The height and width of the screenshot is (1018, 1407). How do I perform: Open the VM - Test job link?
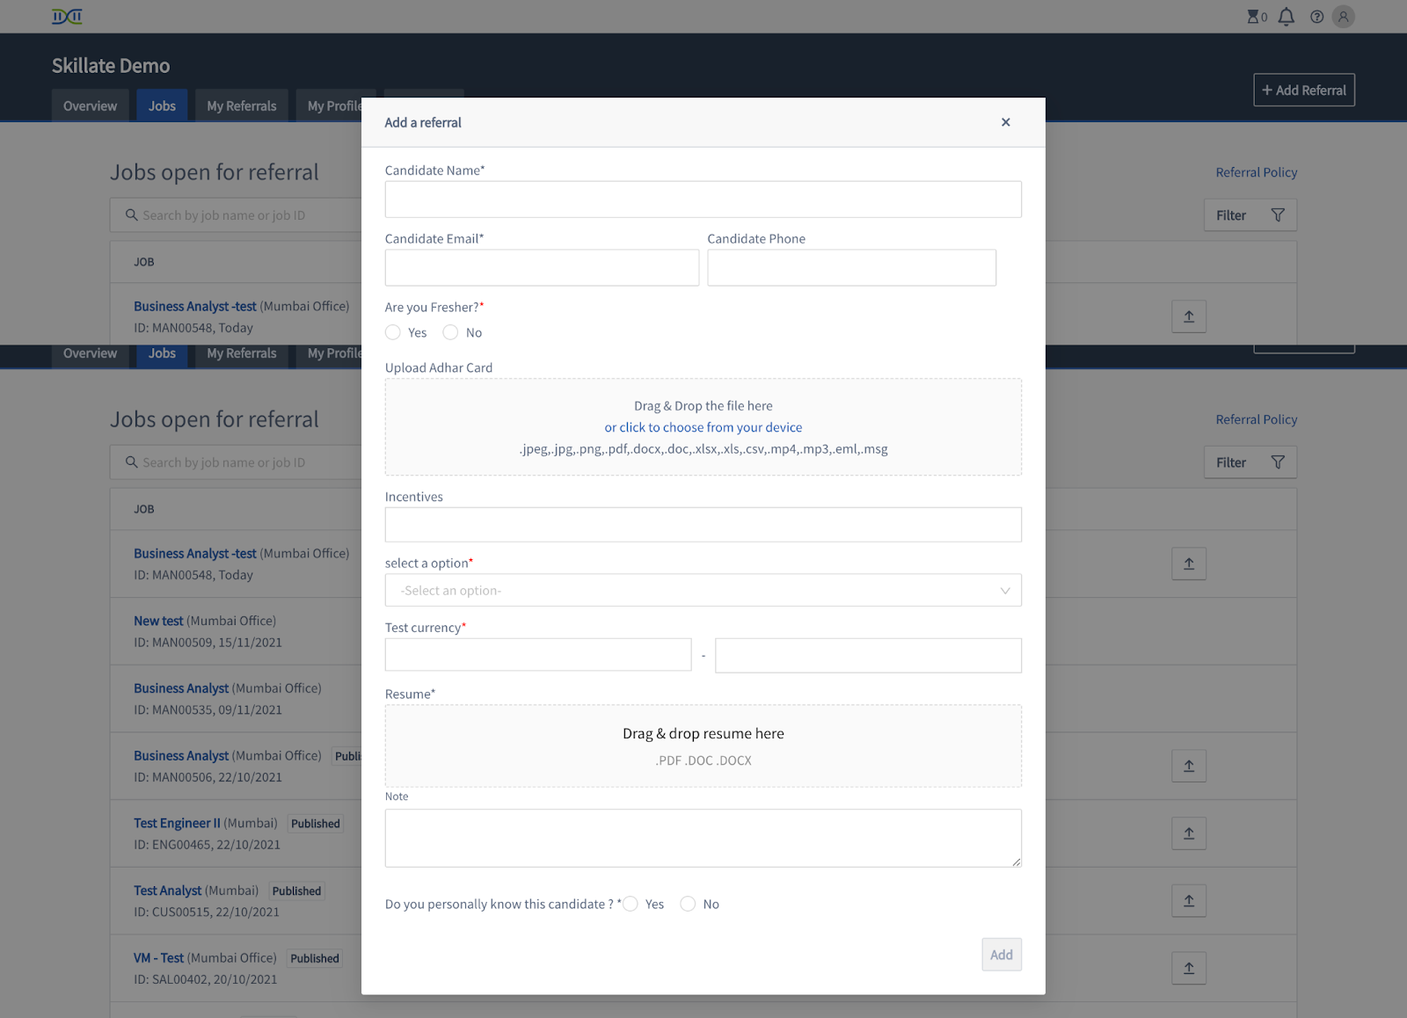158,958
